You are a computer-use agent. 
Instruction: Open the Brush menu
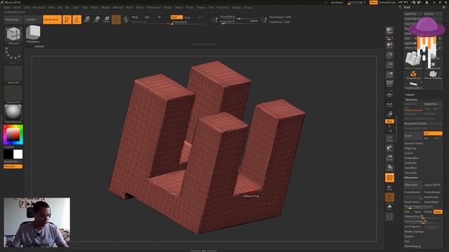[x=17, y=8]
